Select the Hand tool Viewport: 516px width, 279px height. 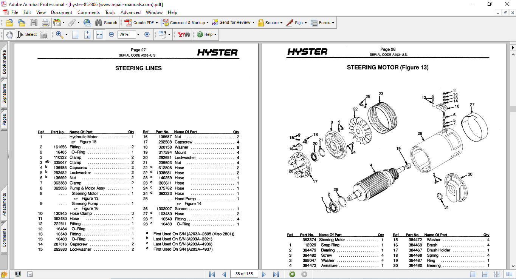pos(9,34)
